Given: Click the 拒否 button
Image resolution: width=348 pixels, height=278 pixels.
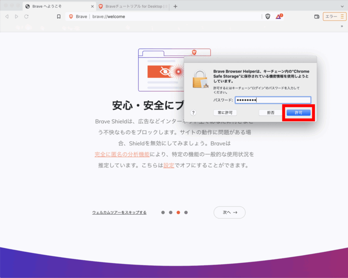Looking at the screenshot, I should pyautogui.click(x=271, y=113).
